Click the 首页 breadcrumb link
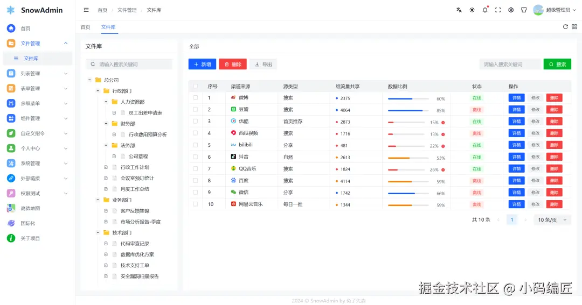582x305 pixels. pos(102,10)
